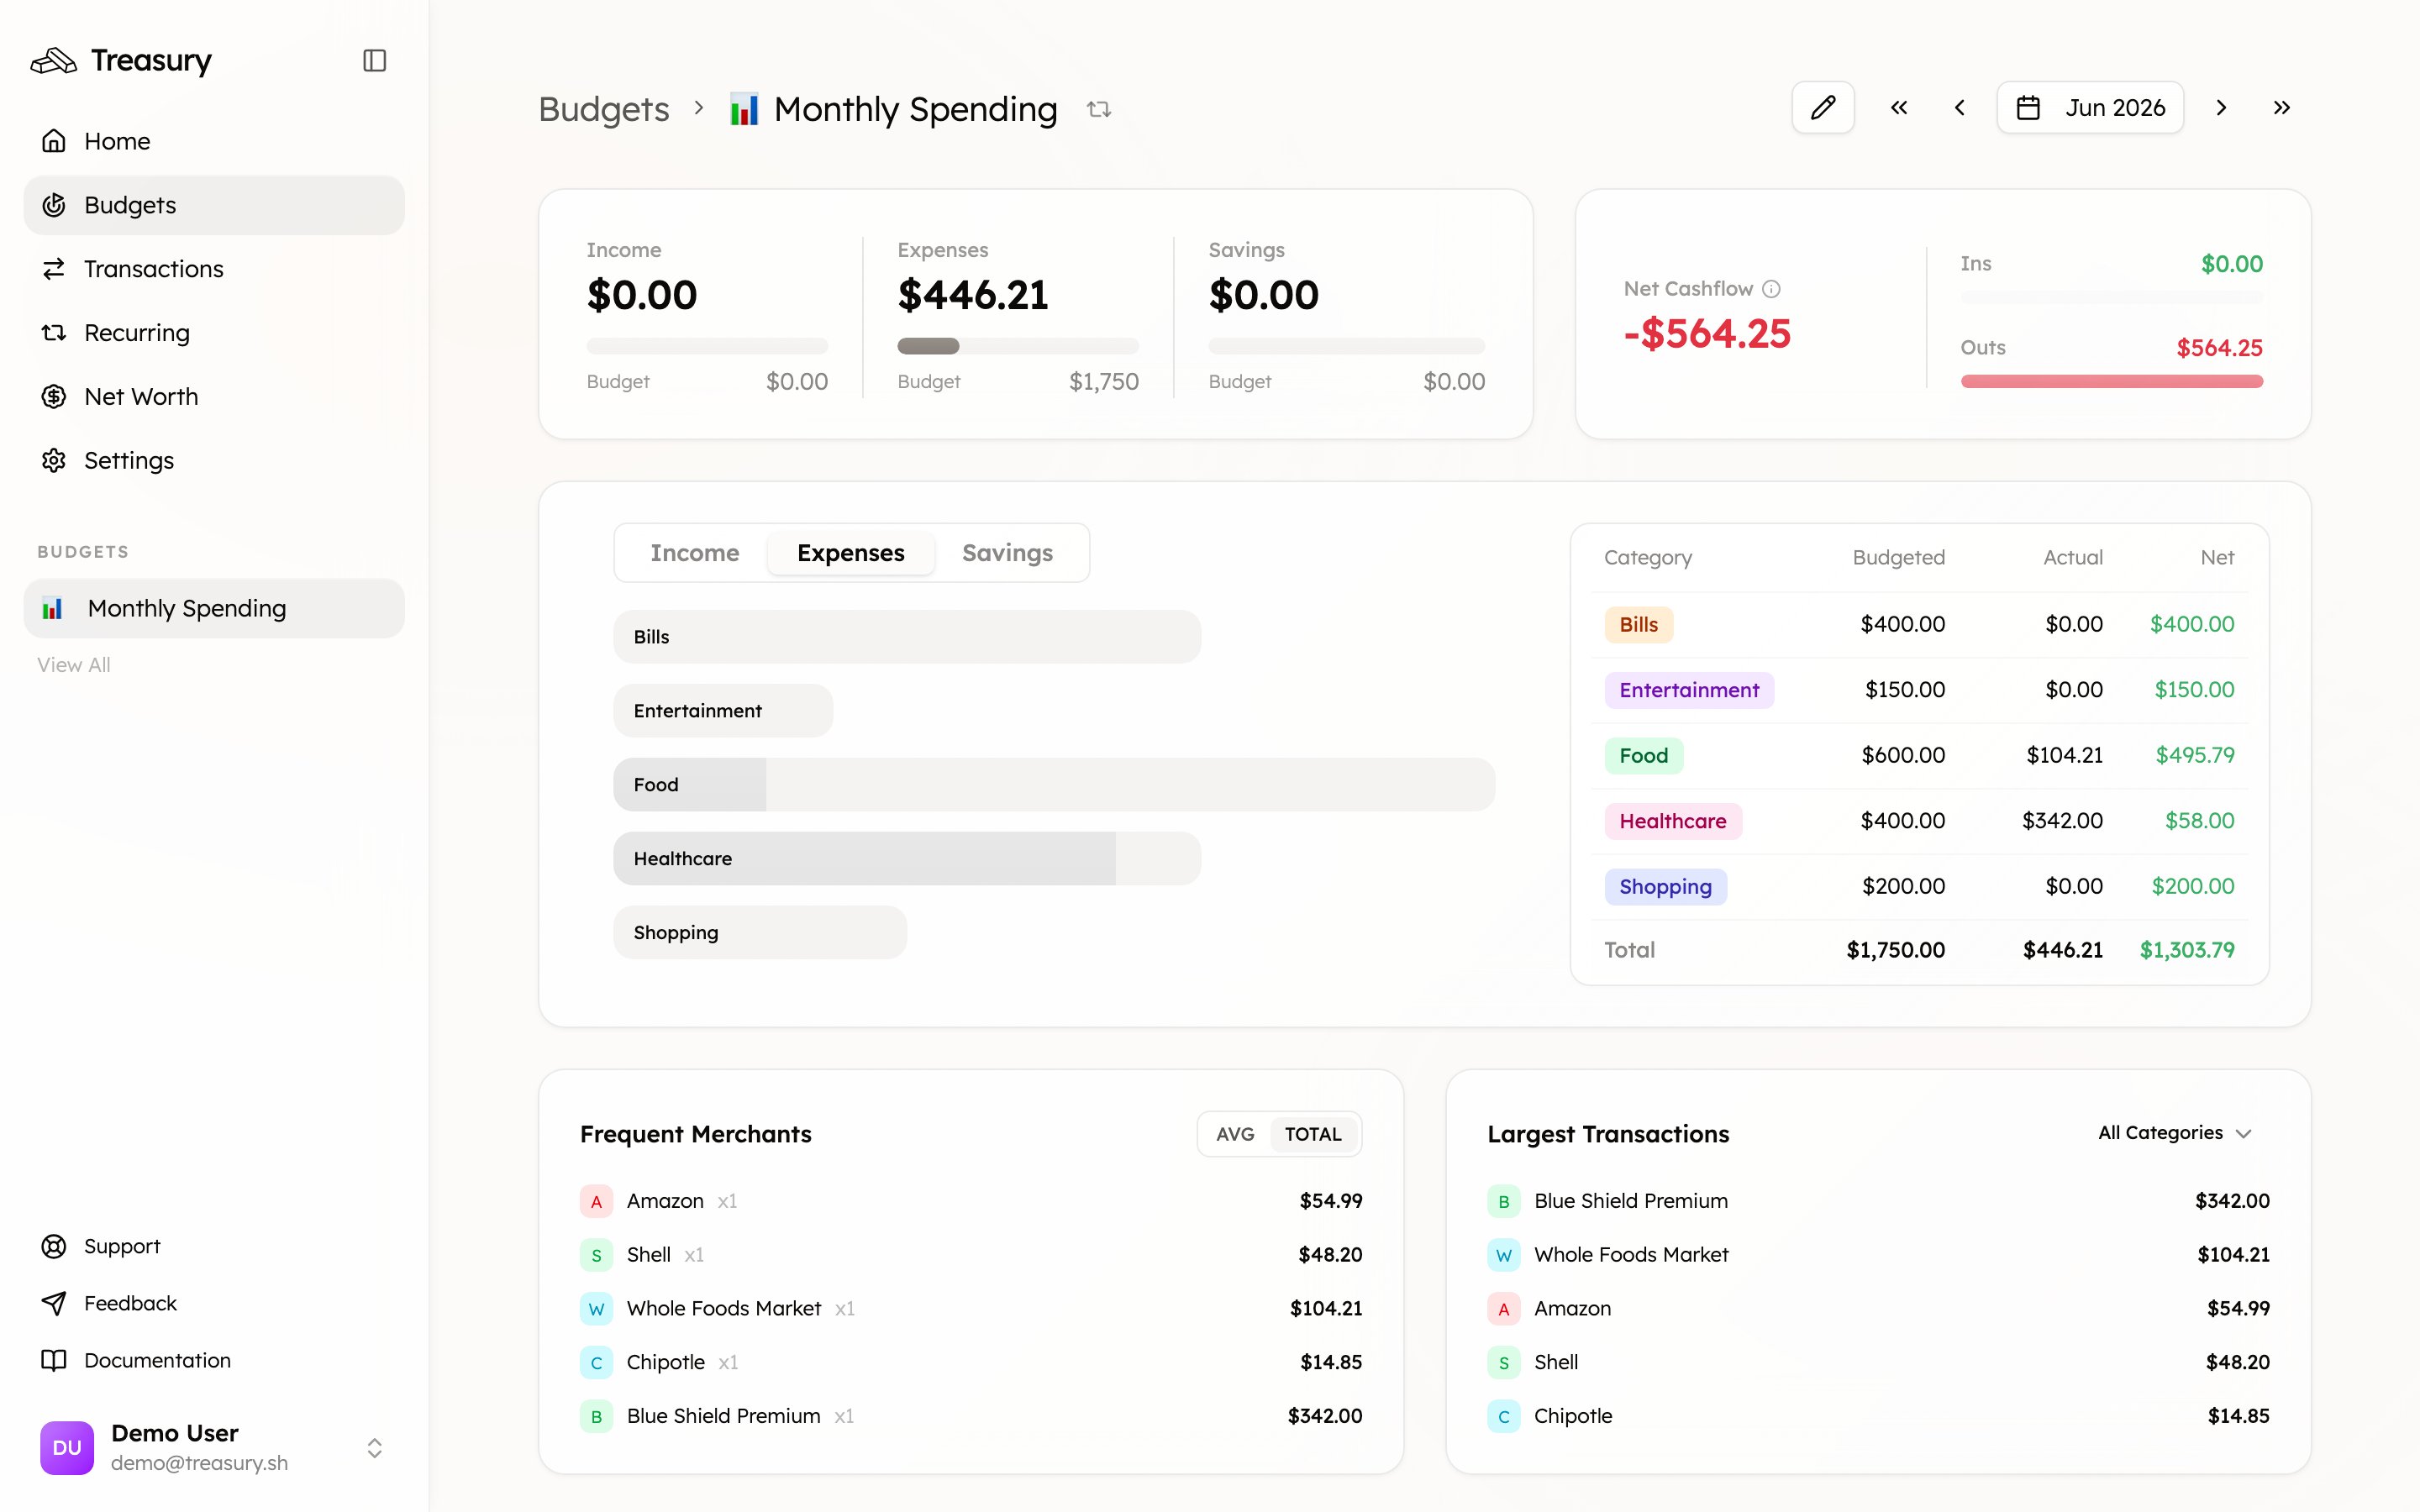
Task: Click the Healthcare category tag
Action: pos(1673,821)
